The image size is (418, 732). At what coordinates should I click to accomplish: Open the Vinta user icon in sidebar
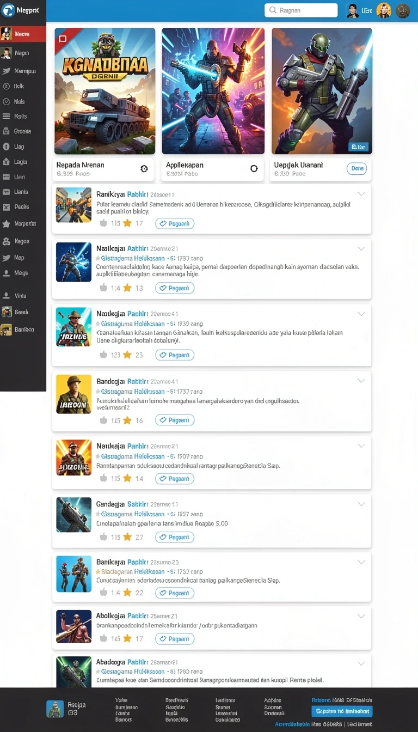pyautogui.click(x=7, y=296)
